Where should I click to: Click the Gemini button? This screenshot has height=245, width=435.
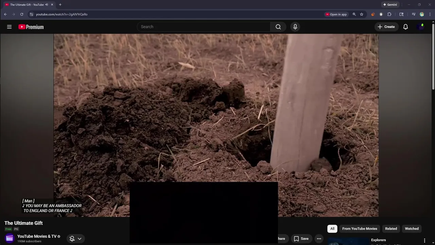[390, 5]
